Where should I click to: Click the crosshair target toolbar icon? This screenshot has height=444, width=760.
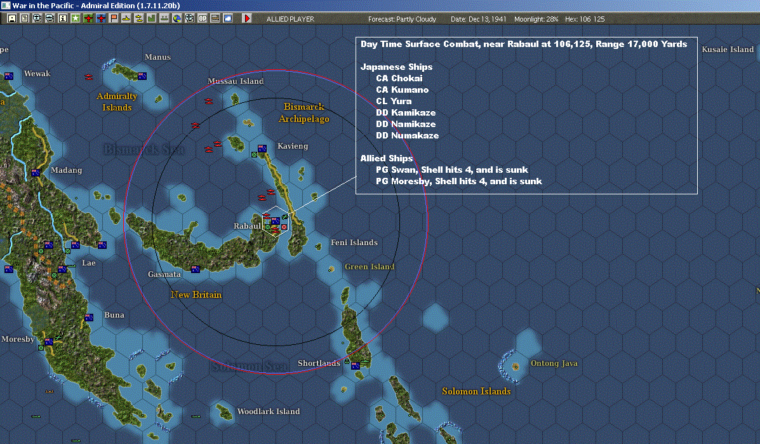(x=189, y=18)
